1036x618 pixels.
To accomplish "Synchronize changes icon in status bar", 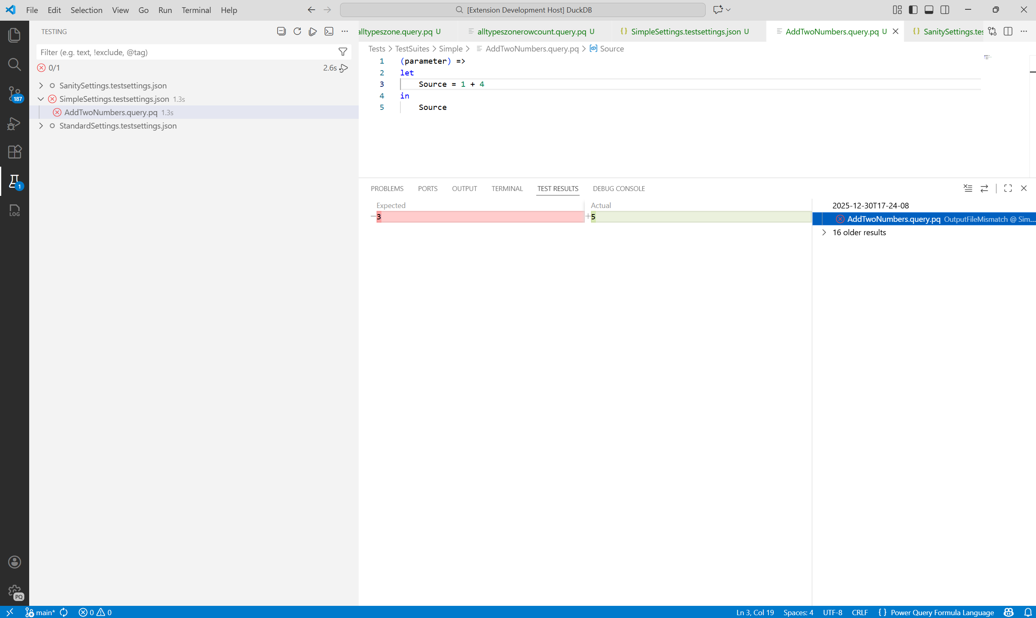I will 64,612.
